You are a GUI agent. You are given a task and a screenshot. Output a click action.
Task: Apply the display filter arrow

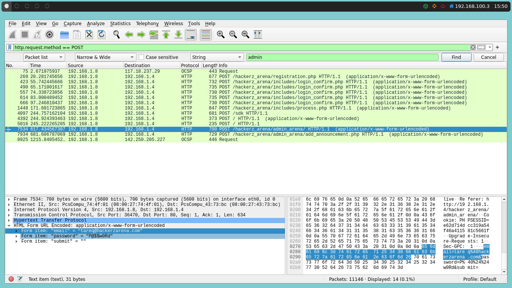[x=481, y=47]
